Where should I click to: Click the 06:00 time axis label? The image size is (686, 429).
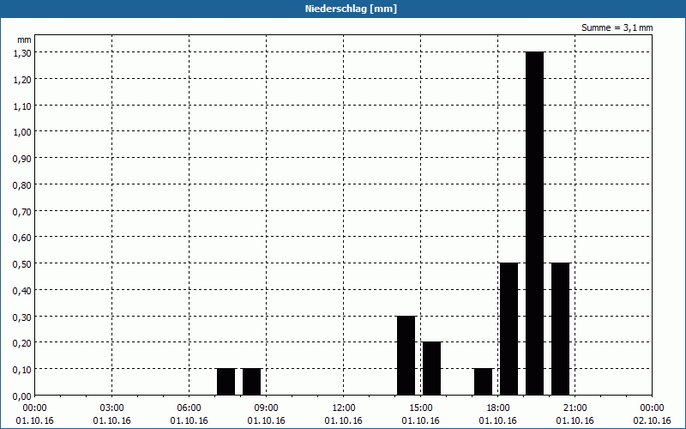(x=189, y=408)
